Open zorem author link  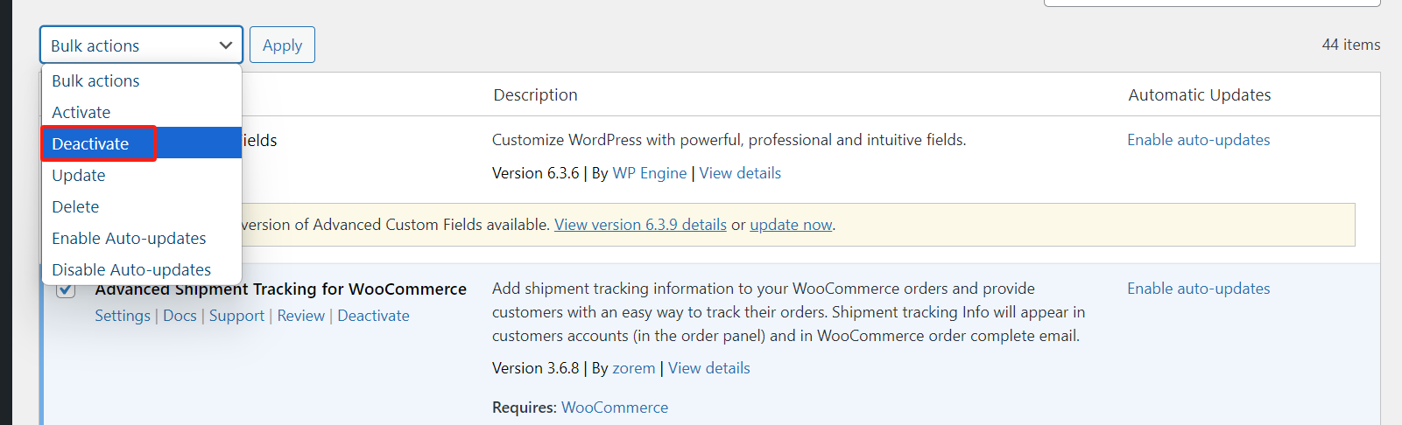pos(634,368)
